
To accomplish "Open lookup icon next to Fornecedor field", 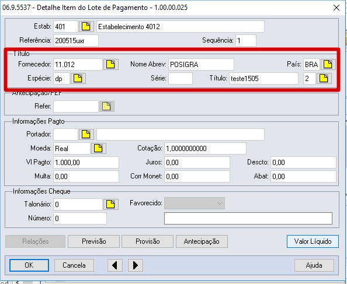I will (110, 64).
